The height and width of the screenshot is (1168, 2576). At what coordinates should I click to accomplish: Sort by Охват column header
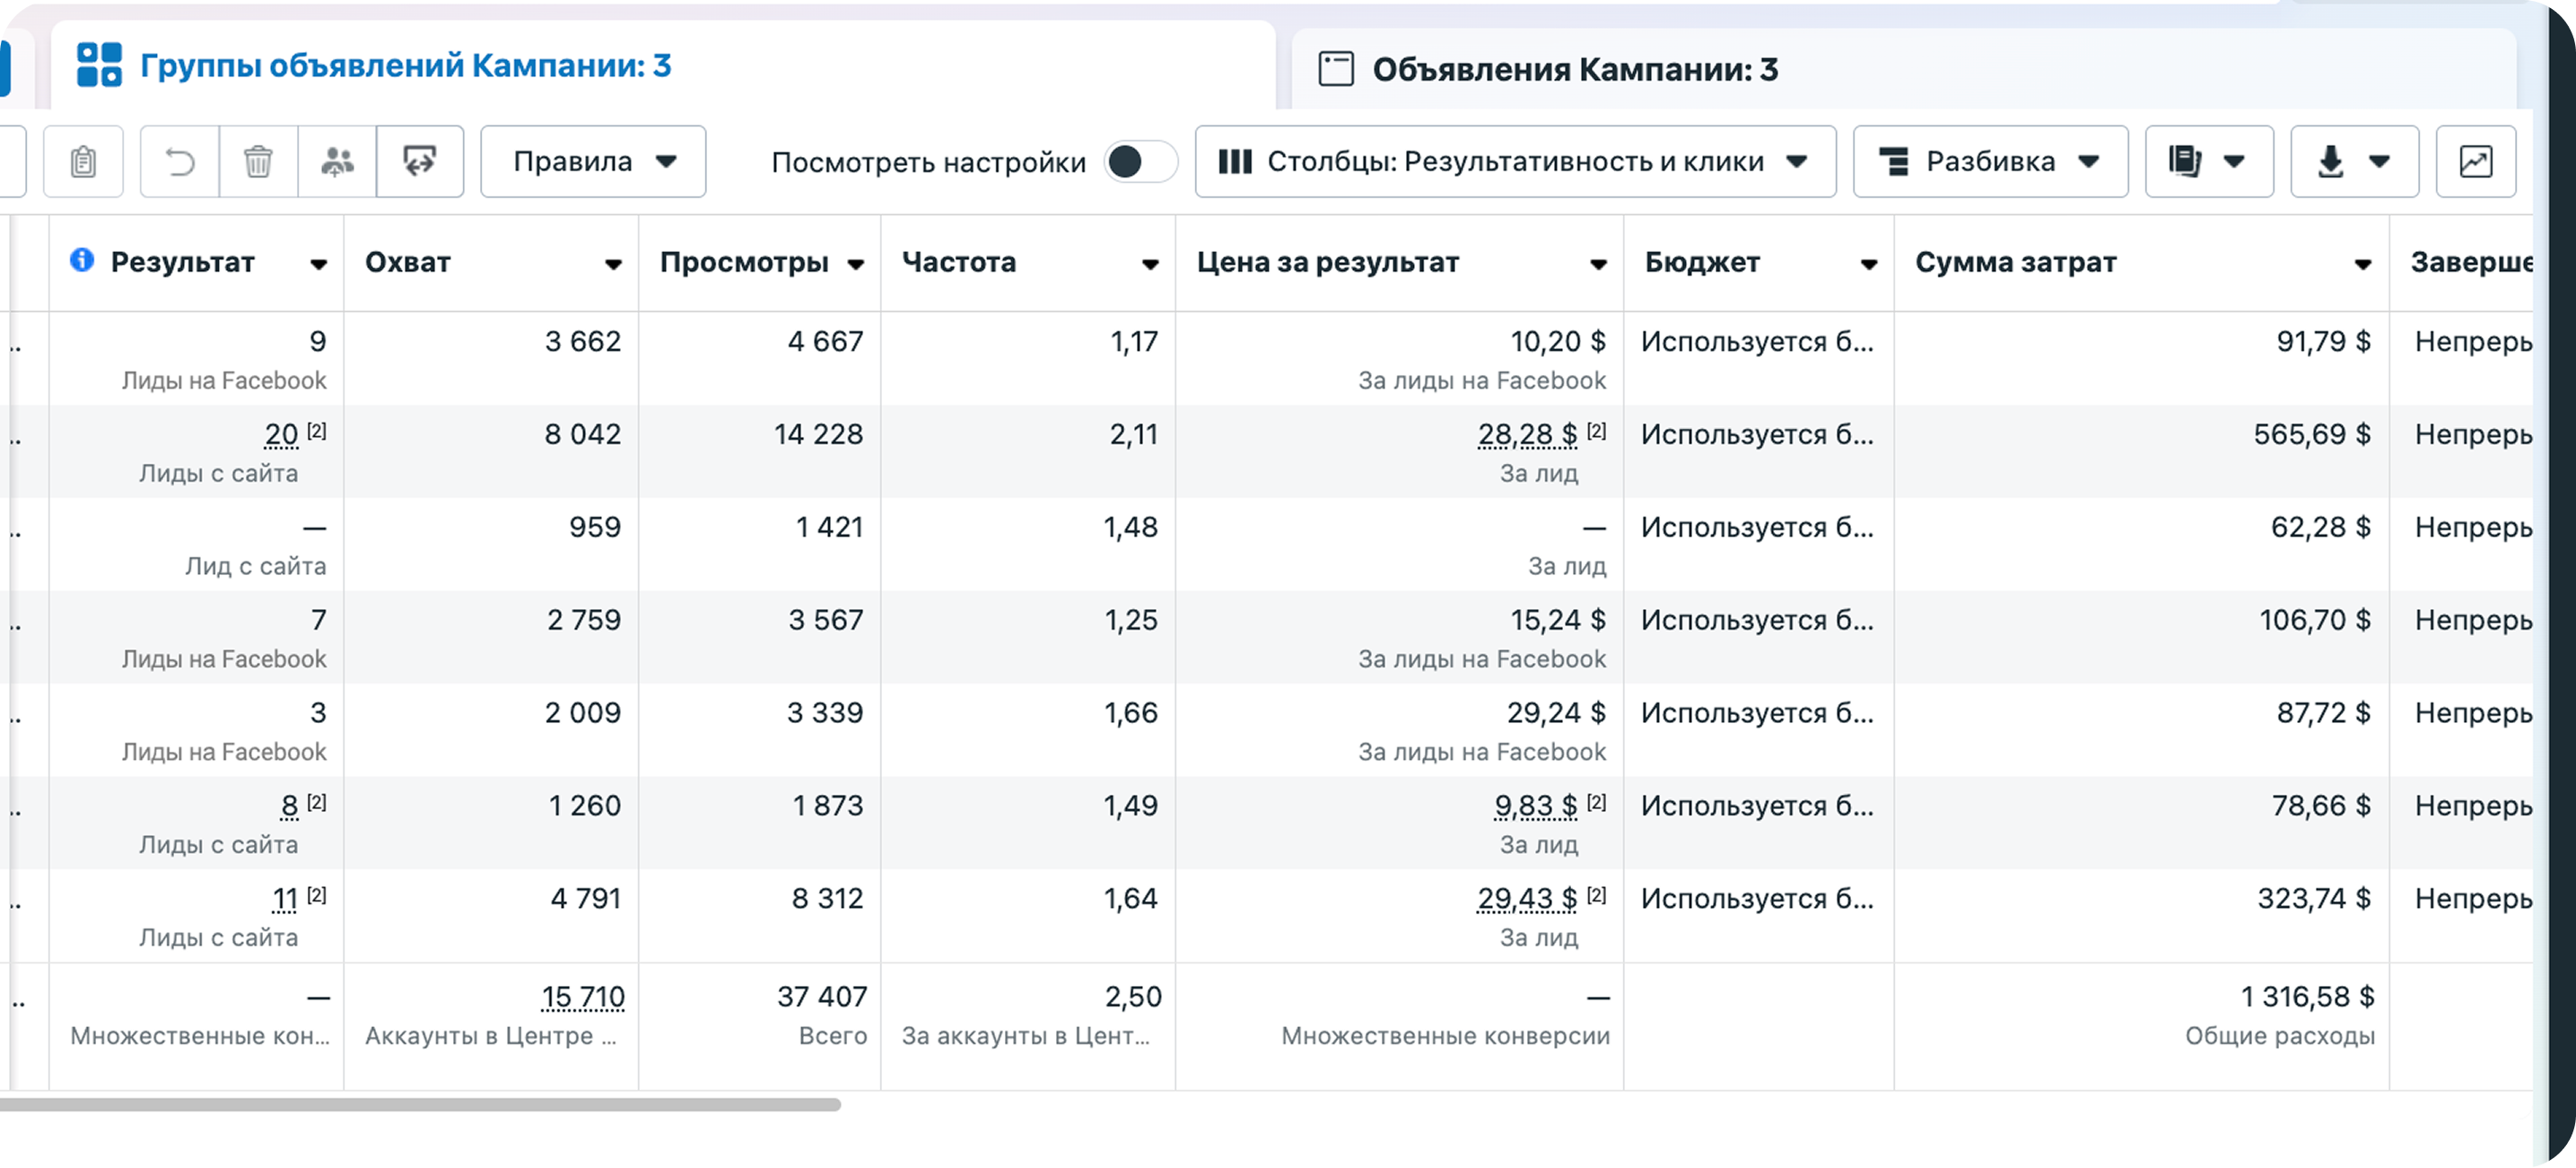click(492, 262)
